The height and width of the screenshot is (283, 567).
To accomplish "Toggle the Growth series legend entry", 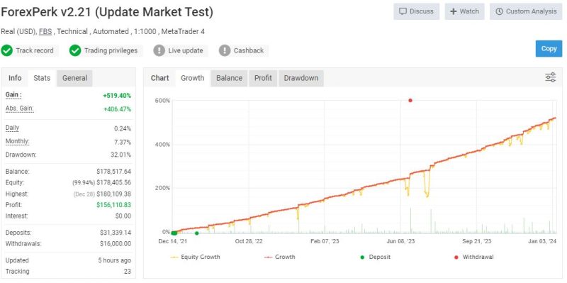I will (x=279, y=257).
